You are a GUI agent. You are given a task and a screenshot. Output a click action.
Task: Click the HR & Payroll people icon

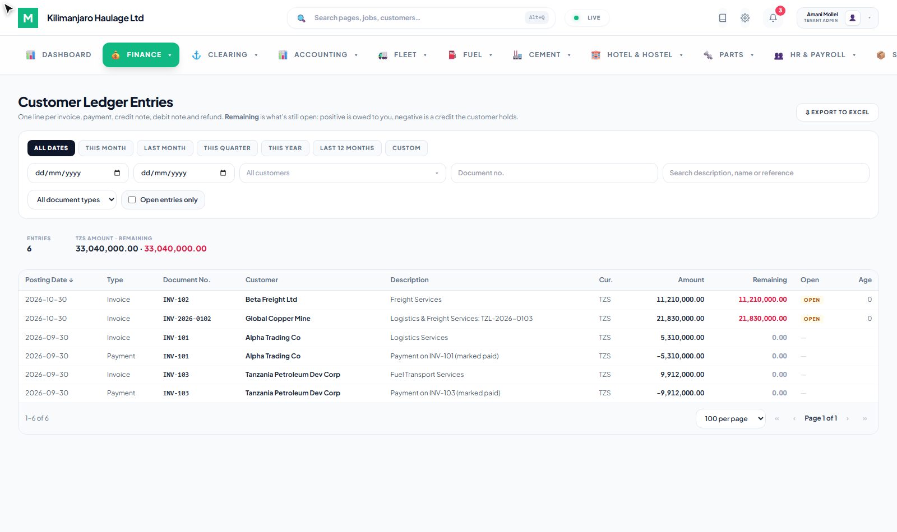click(x=779, y=55)
